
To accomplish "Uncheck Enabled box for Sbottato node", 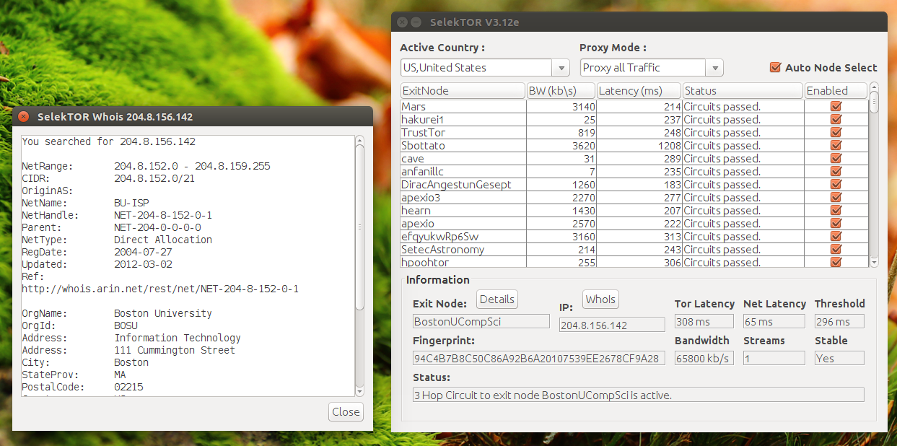I will [x=836, y=145].
